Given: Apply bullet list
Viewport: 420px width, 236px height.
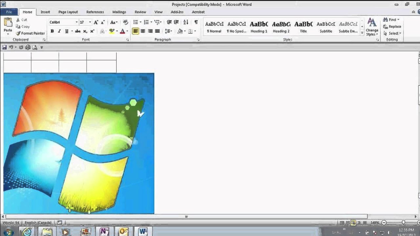Looking at the screenshot, I should coord(135,22).
